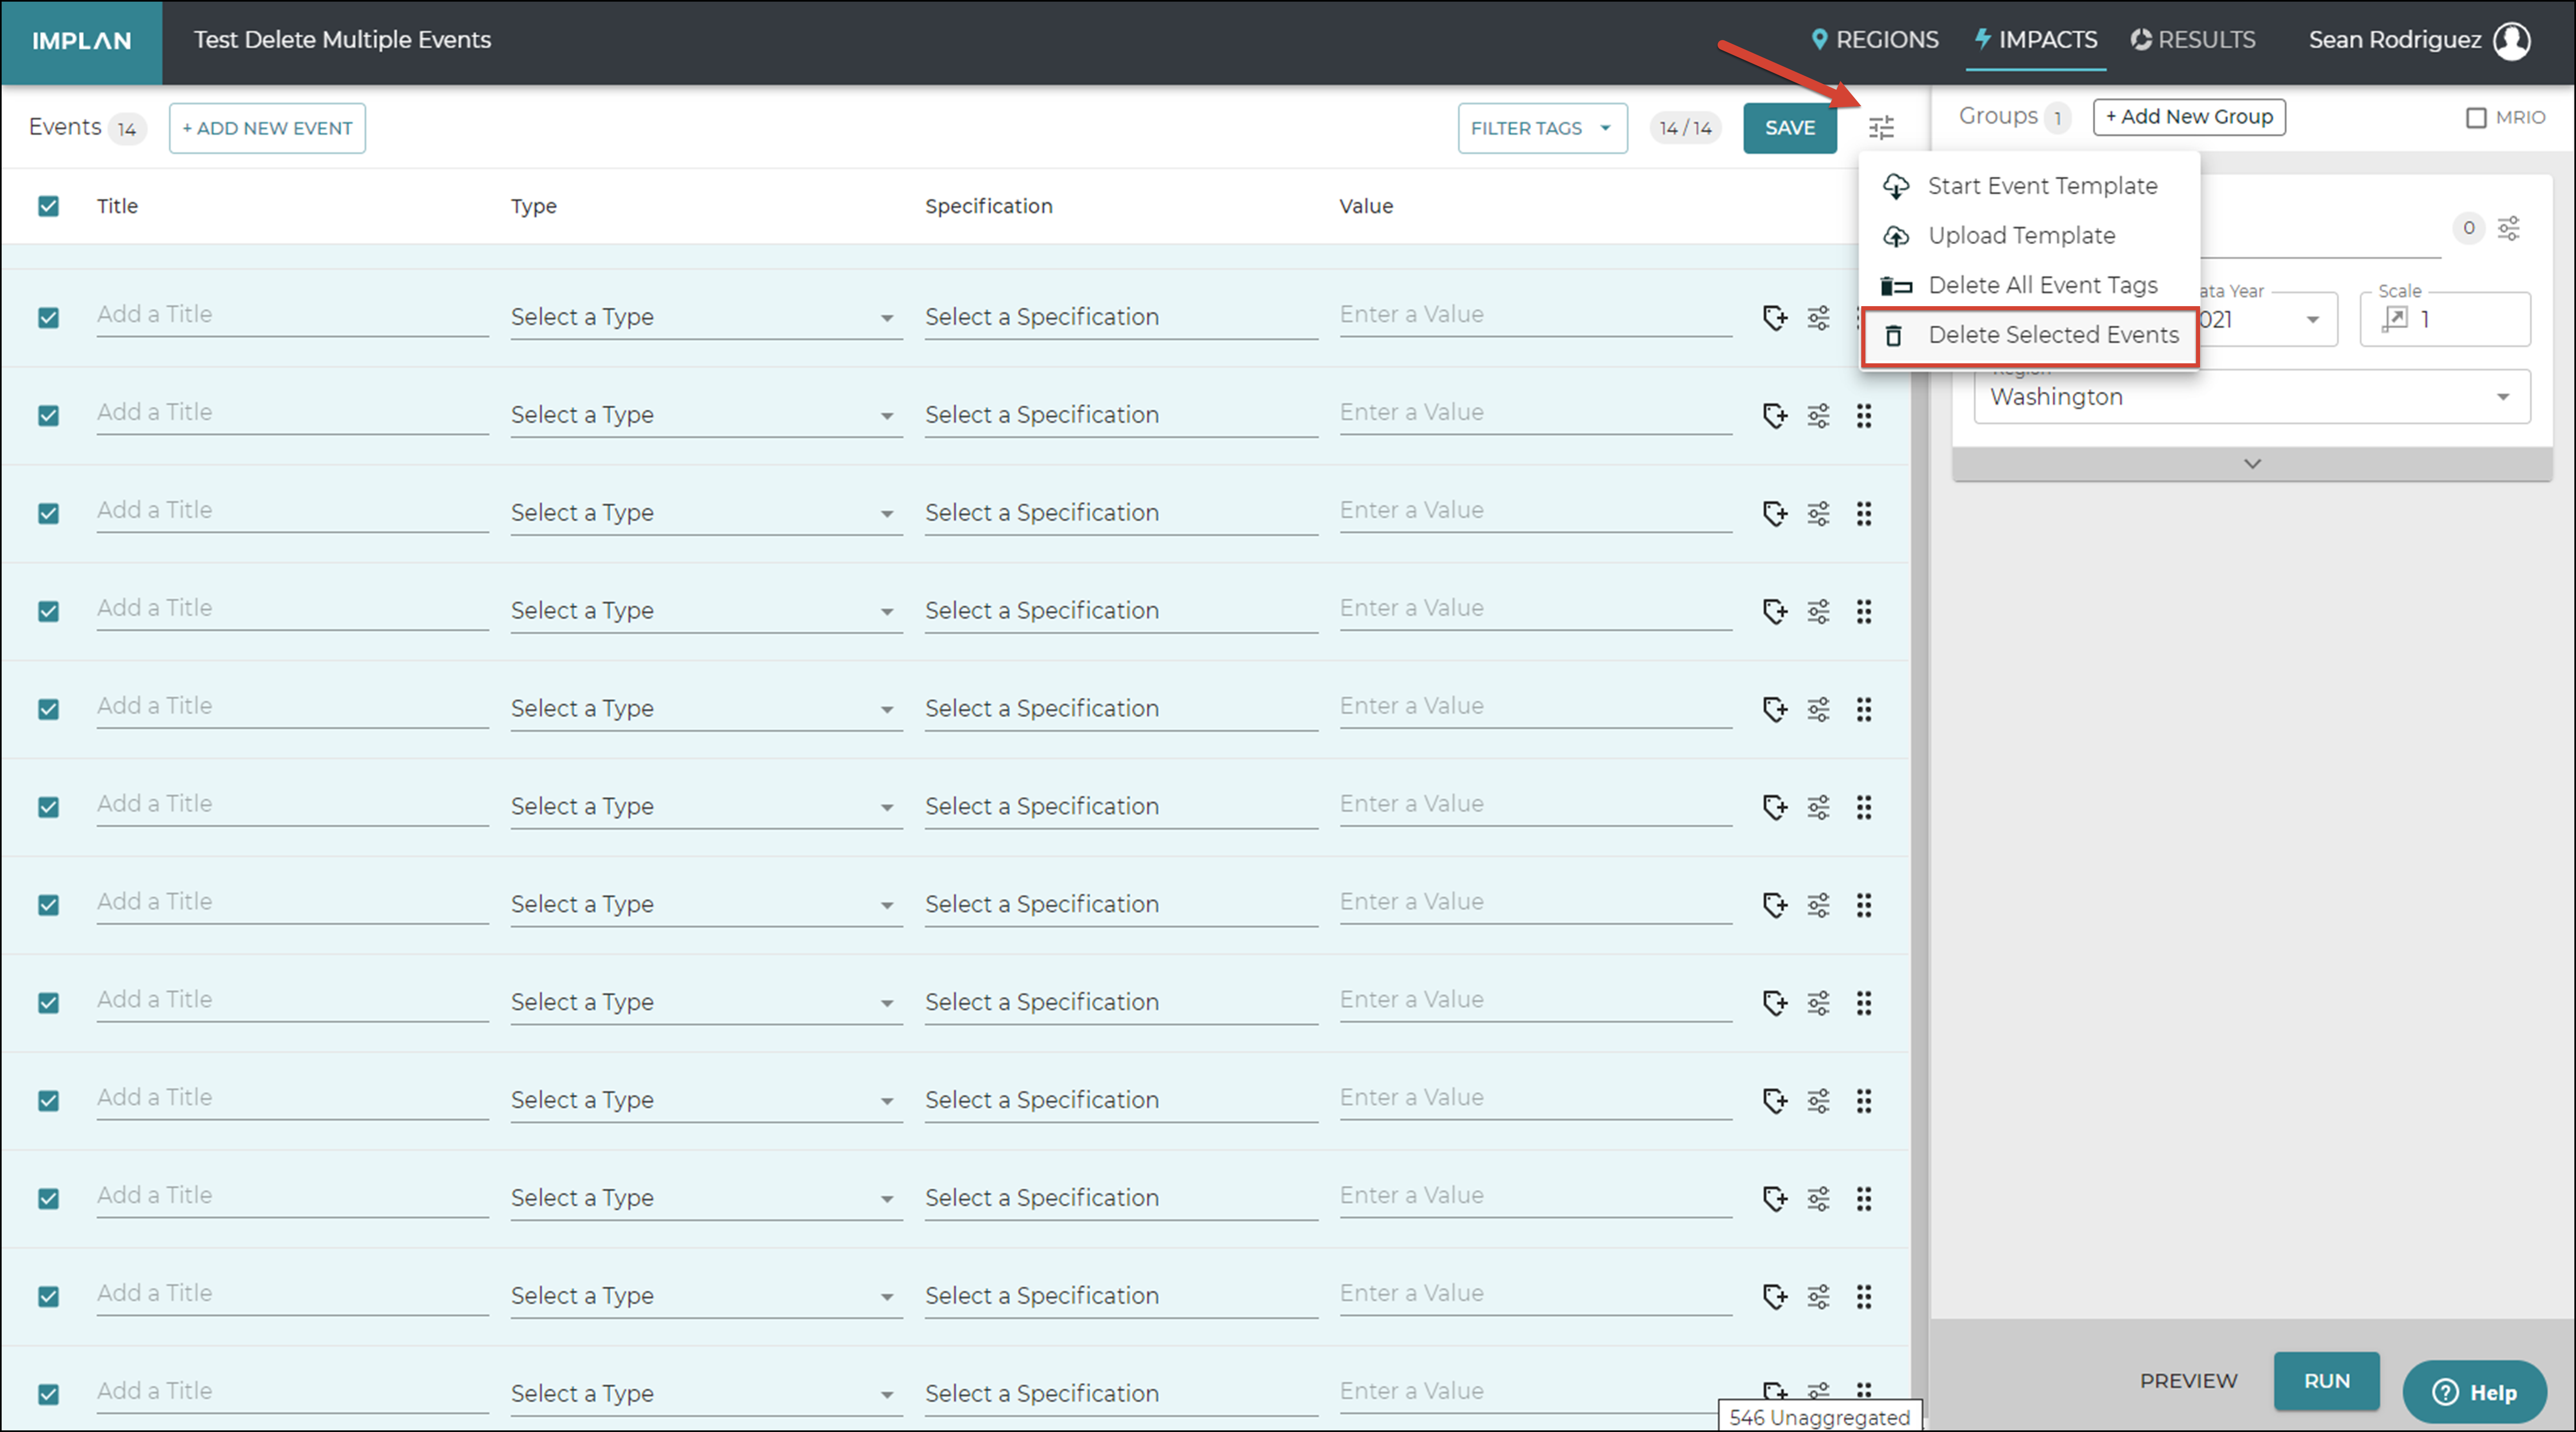Open advanced sliders icon on the sixth event row

click(x=1819, y=807)
